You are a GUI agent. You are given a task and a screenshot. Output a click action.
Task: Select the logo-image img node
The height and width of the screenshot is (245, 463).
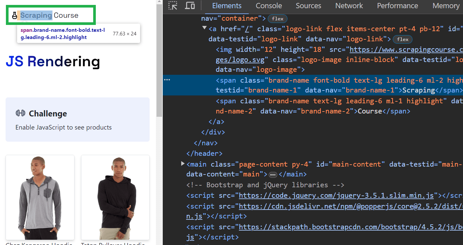point(339,60)
